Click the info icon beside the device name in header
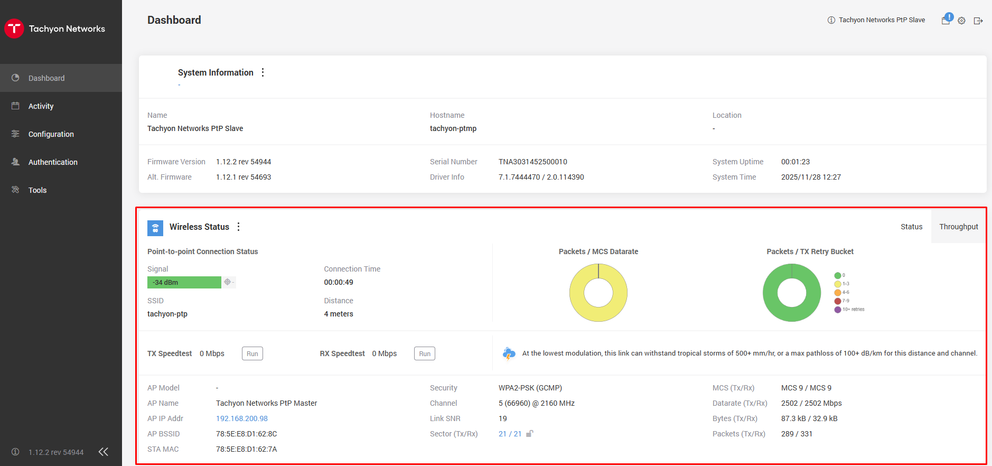Viewport: 992px width, 466px height. [x=831, y=20]
